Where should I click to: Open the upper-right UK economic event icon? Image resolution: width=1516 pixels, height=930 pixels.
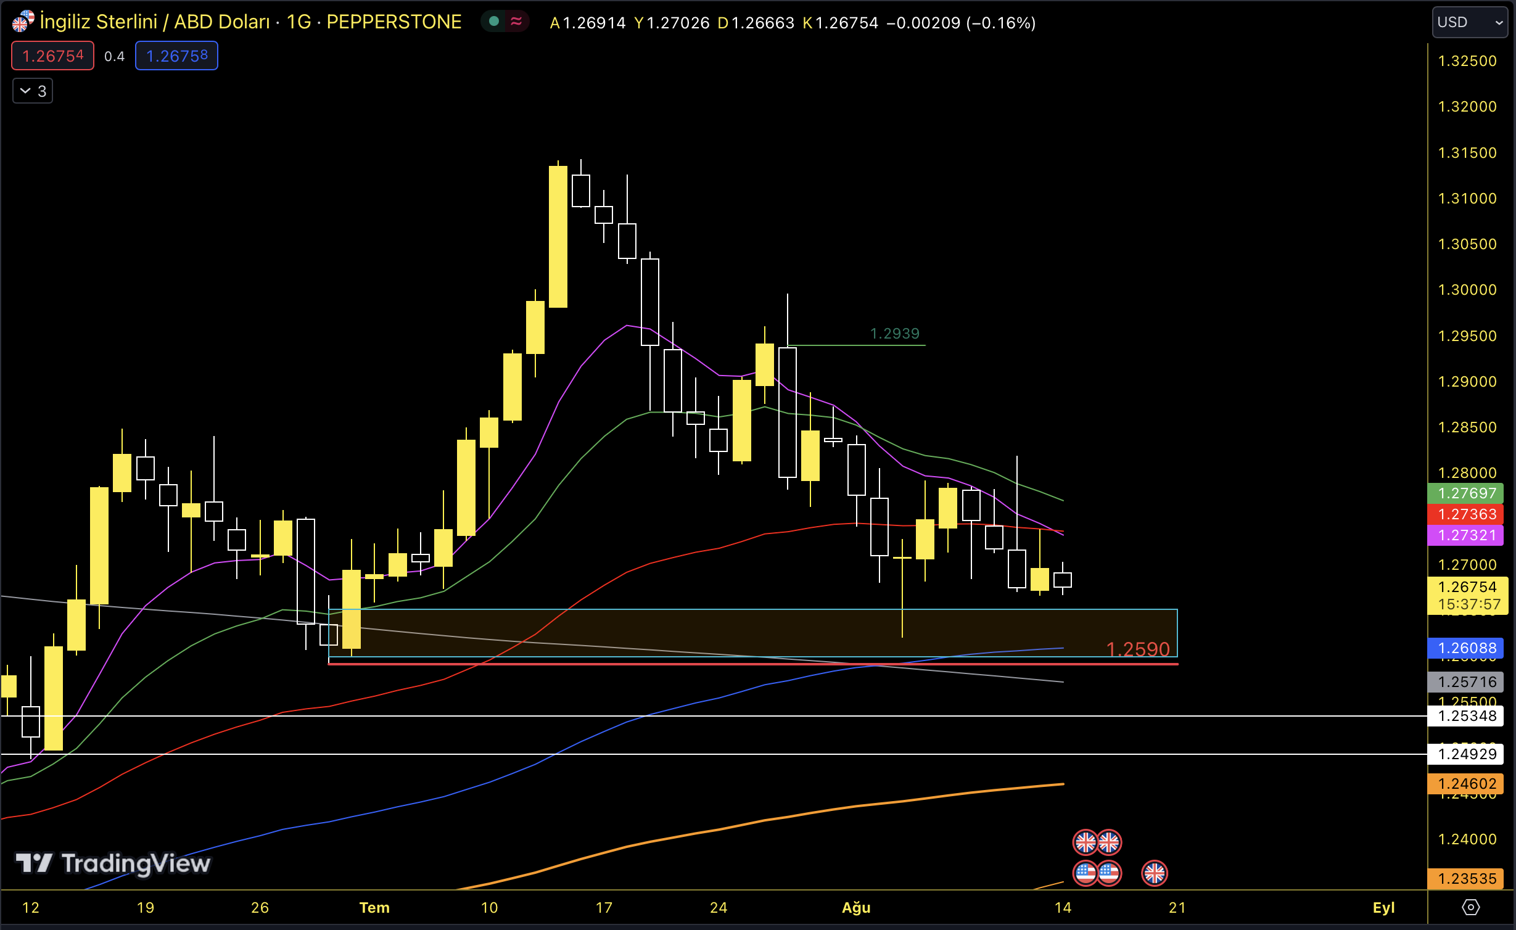coord(1109,842)
